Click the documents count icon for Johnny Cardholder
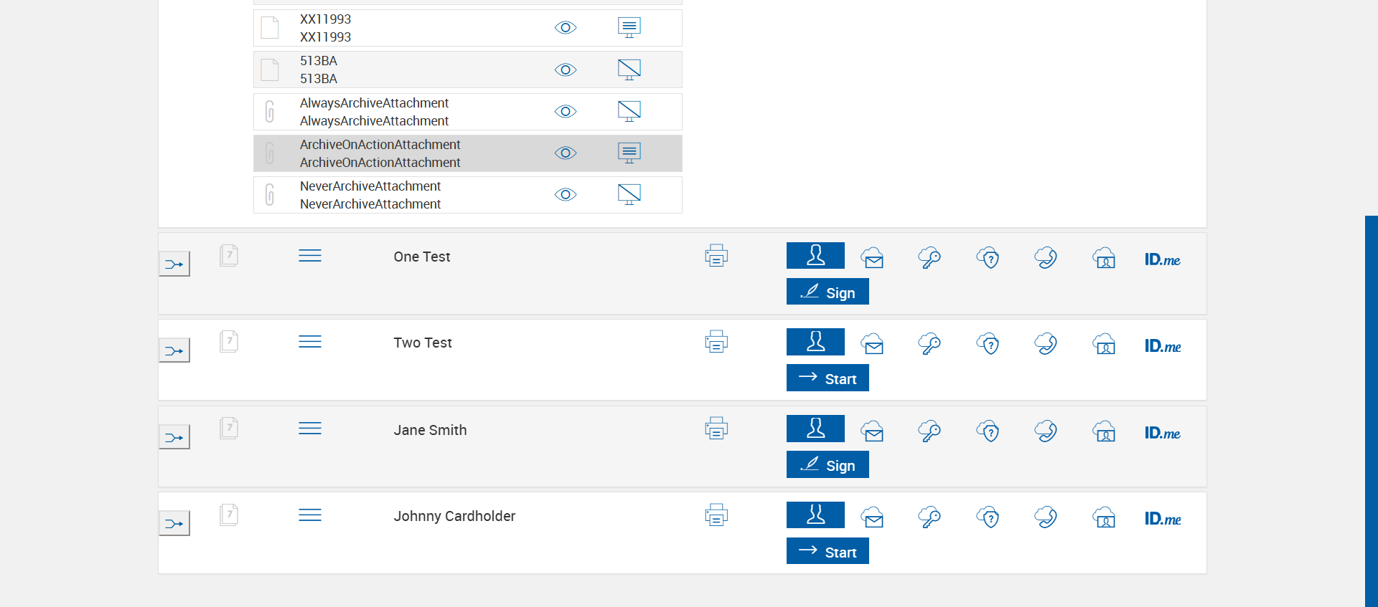1378x607 pixels. pyautogui.click(x=229, y=515)
